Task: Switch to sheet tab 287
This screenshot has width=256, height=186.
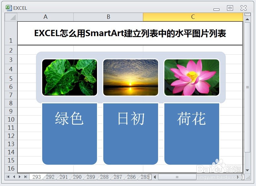Action: coord(118,177)
